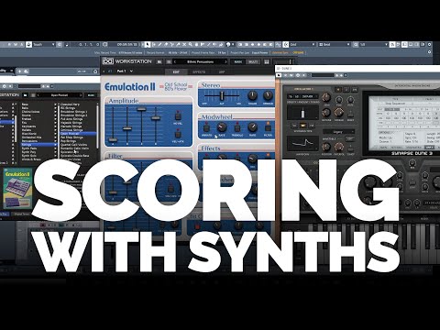Click the Emulation II cover thumbnail

pos(17,189)
